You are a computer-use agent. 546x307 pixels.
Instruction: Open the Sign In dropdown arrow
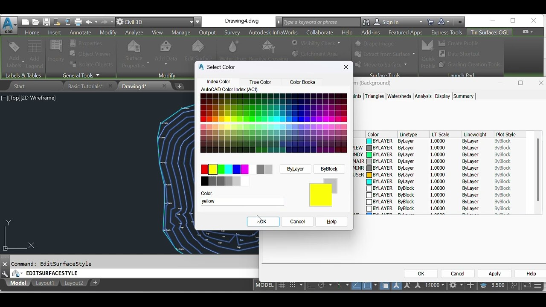pos(421,22)
